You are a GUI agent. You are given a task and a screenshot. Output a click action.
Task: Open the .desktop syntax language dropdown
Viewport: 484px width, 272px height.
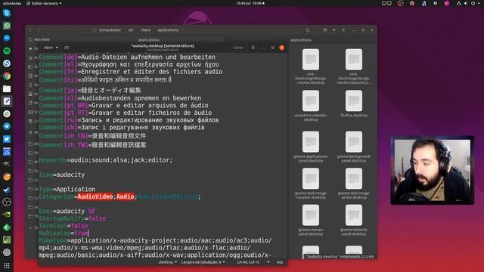pyautogui.click(x=168, y=262)
